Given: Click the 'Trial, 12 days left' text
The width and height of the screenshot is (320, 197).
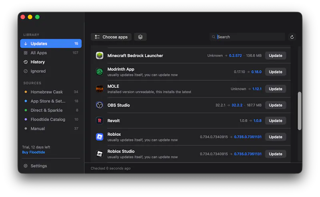Looking at the screenshot, I should [x=36, y=147].
